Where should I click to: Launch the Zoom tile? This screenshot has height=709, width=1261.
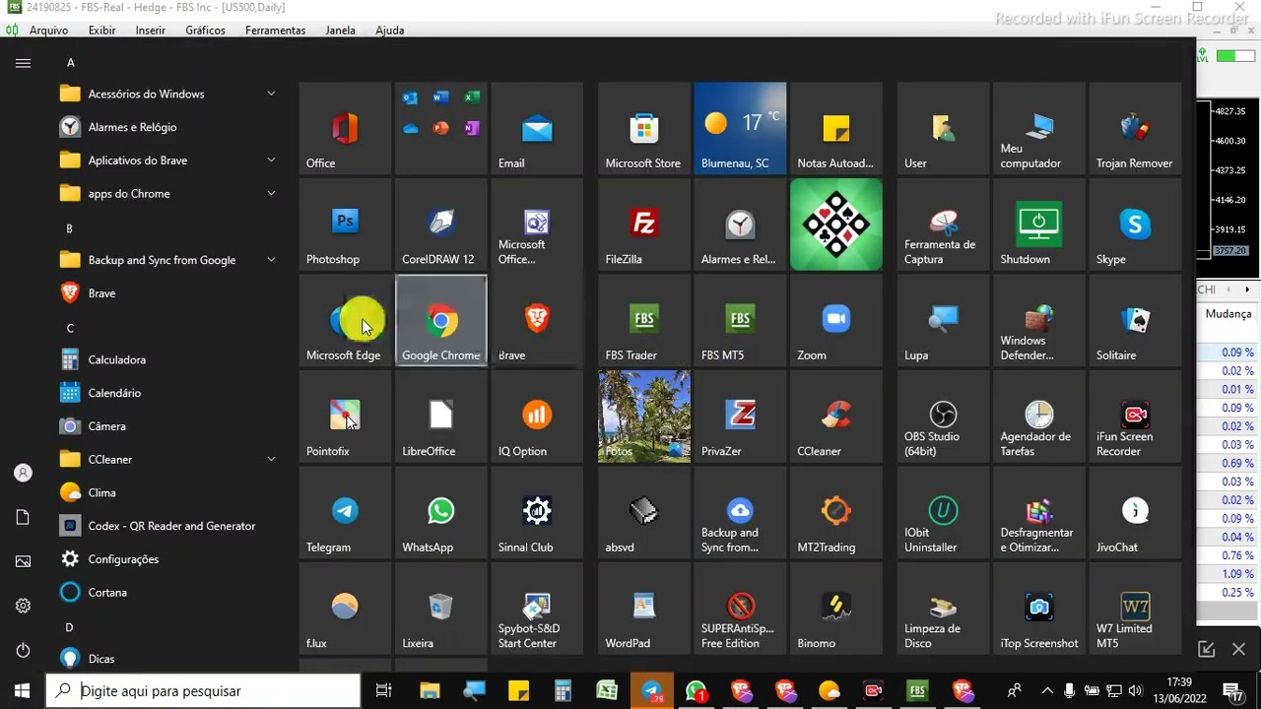[x=836, y=320]
